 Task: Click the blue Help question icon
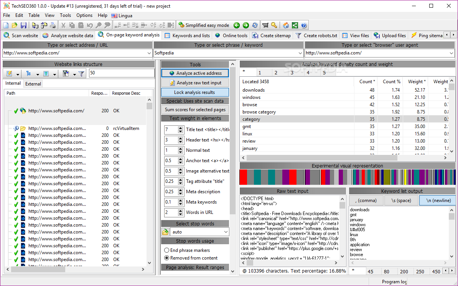304,25
